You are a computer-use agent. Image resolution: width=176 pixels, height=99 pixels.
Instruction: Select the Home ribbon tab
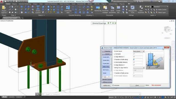8,4
